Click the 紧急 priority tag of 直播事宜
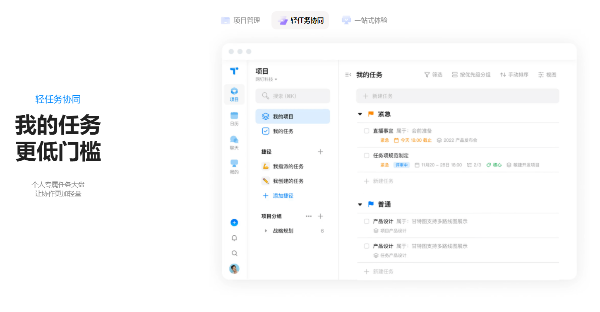600x312 pixels. coord(385,140)
